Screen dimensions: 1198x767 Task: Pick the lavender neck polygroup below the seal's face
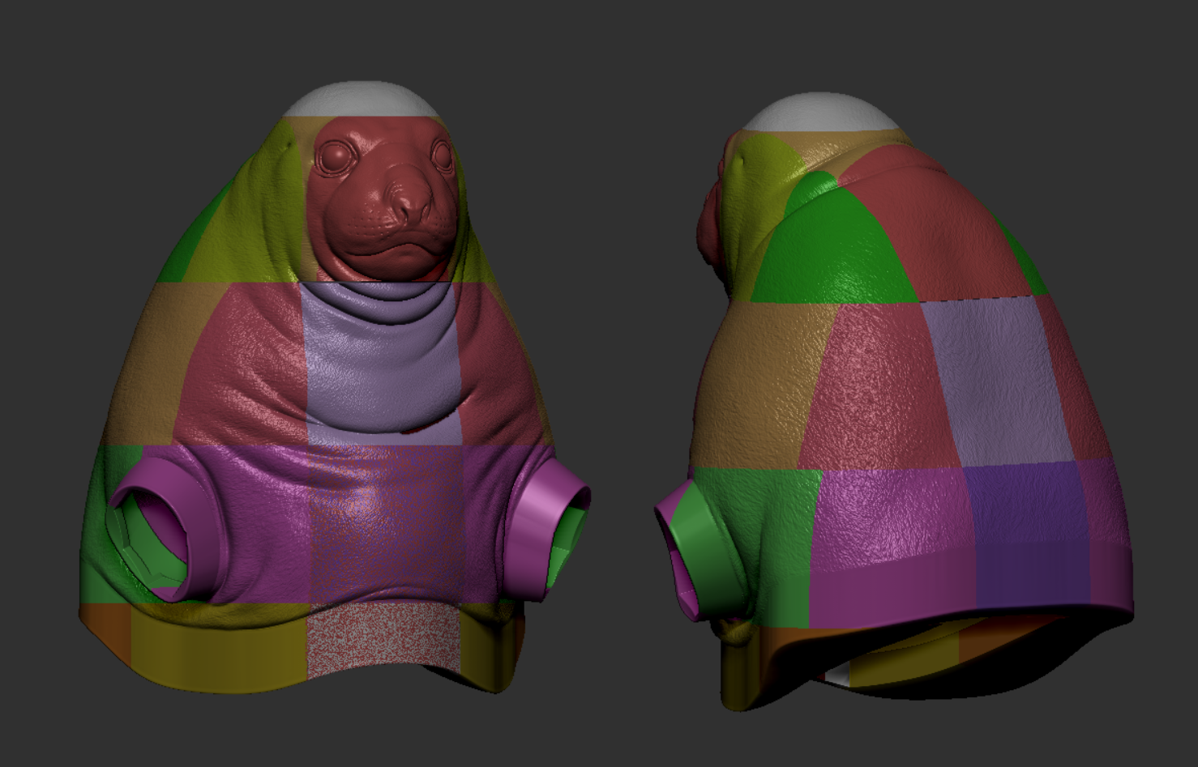tap(381, 356)
